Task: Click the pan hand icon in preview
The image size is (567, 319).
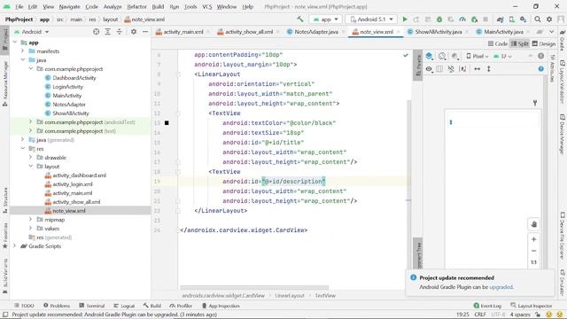Action: pyautogui.click(x=534, y=224)
